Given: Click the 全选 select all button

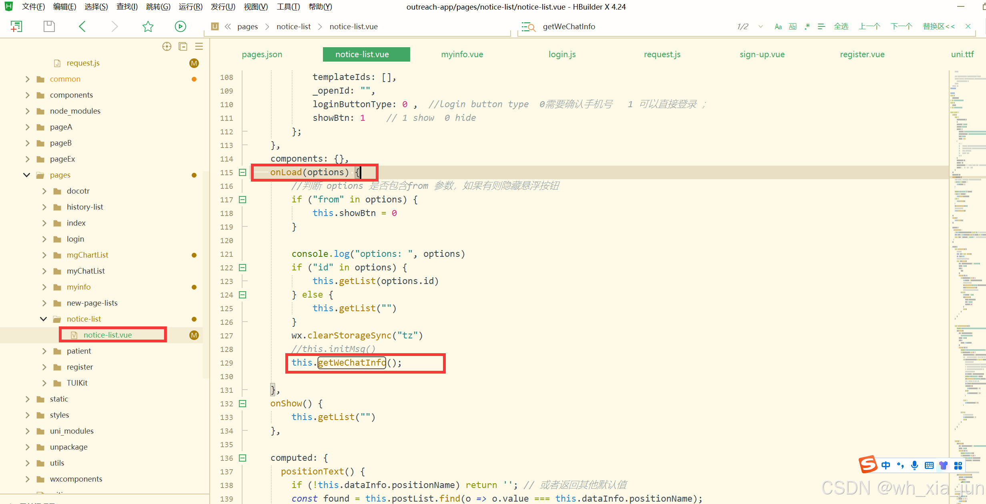Looking at the screenshot, I should pos(841,26).
